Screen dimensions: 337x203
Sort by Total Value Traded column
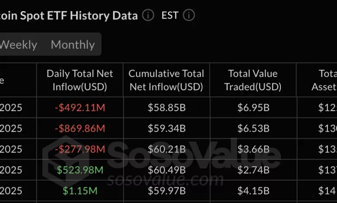coord(253,80)
